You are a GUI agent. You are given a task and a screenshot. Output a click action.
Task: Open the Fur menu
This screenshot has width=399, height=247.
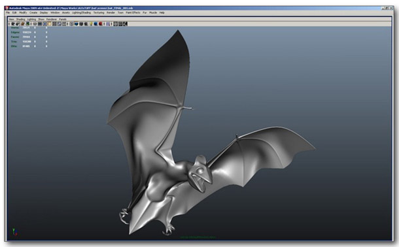(145, 12)
